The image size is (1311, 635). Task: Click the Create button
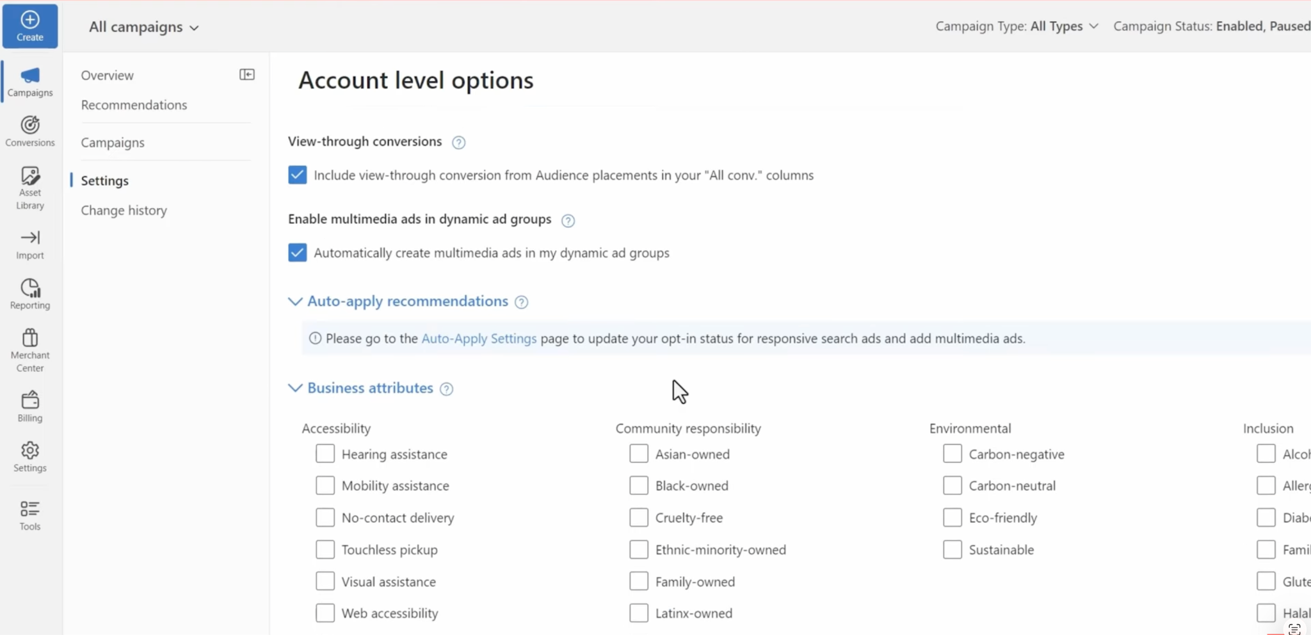[30, 26]
